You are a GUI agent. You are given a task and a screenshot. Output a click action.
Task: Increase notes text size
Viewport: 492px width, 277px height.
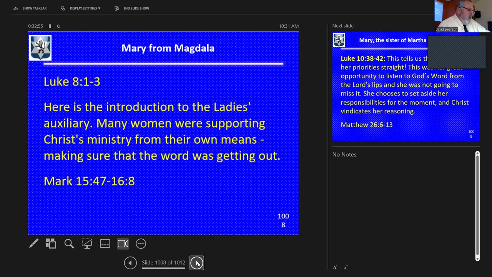[x=335, y=267]
